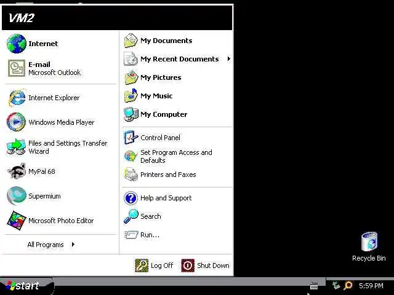Click Files and Settings Transfer Wizard icon
The image size is (394, 295).
click(x=16, y=147)
